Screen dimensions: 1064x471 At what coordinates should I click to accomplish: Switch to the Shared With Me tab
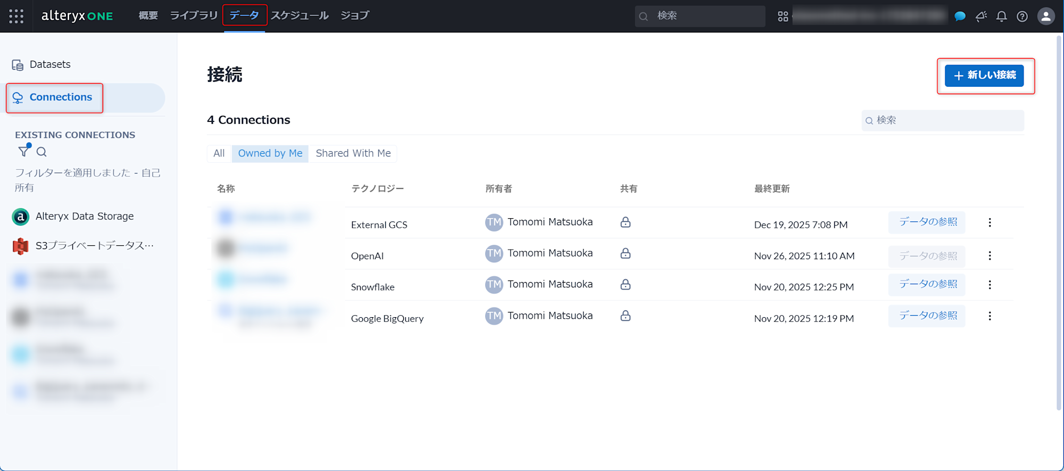pos(353,153)
